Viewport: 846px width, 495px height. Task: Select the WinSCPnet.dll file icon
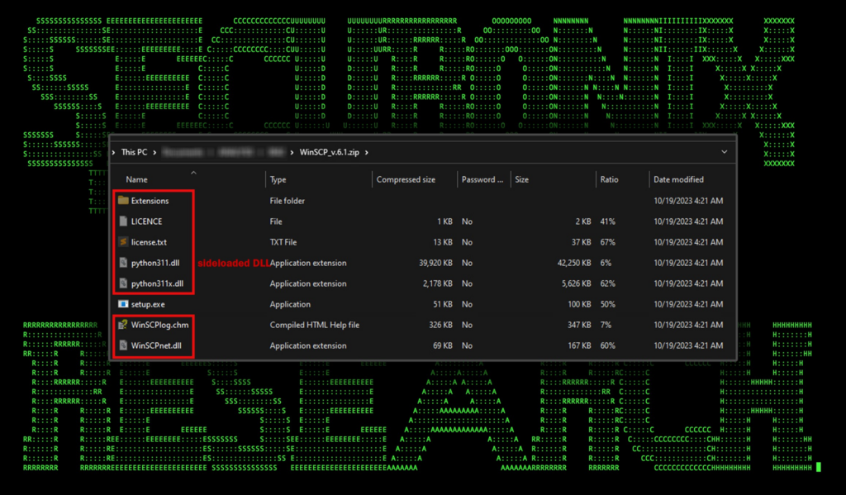coord(123,345)
